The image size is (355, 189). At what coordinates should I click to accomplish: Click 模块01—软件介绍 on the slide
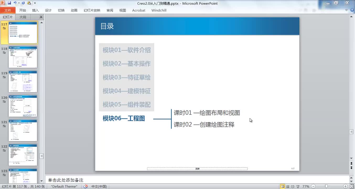pyautogui.click(x=127, y=50)
